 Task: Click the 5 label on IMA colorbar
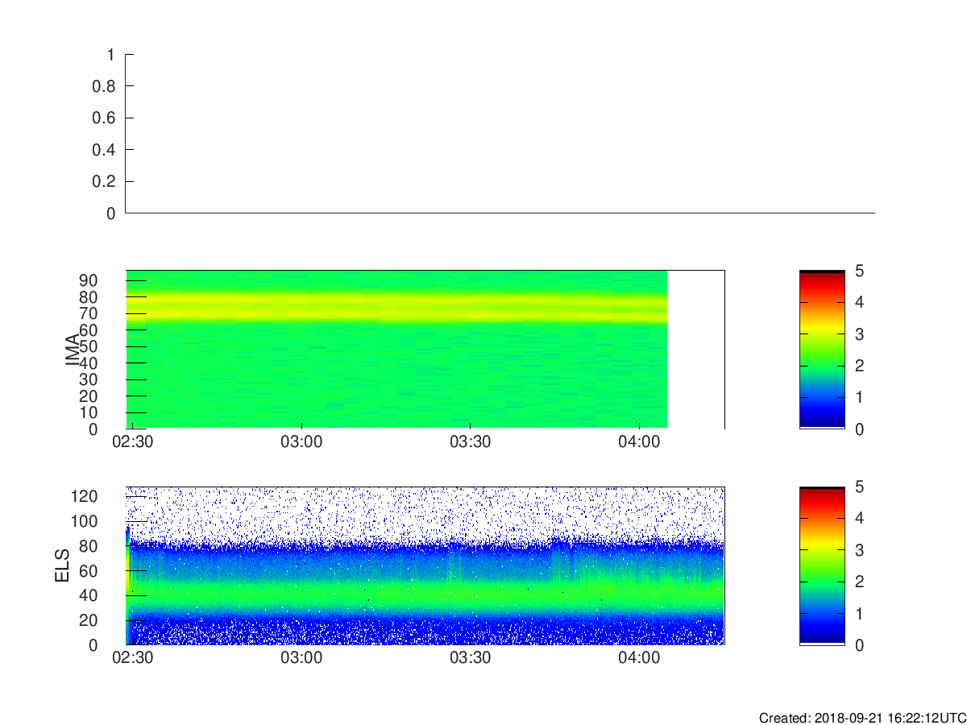click(x=859, y=271)
